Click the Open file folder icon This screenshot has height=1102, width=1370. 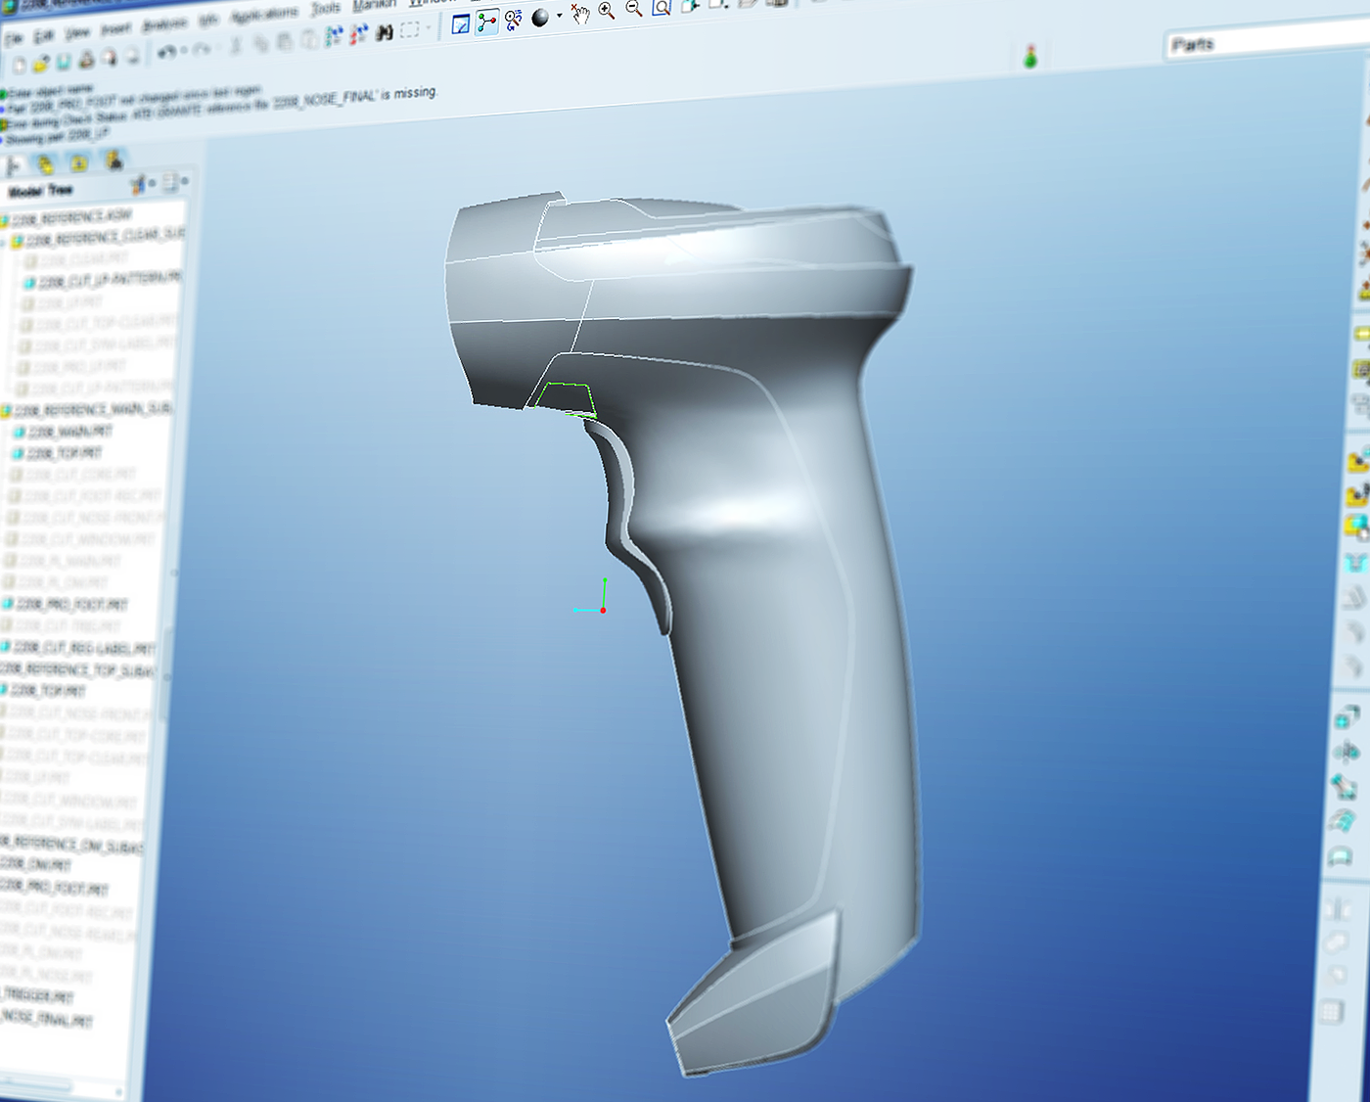(x=40, y=64)
